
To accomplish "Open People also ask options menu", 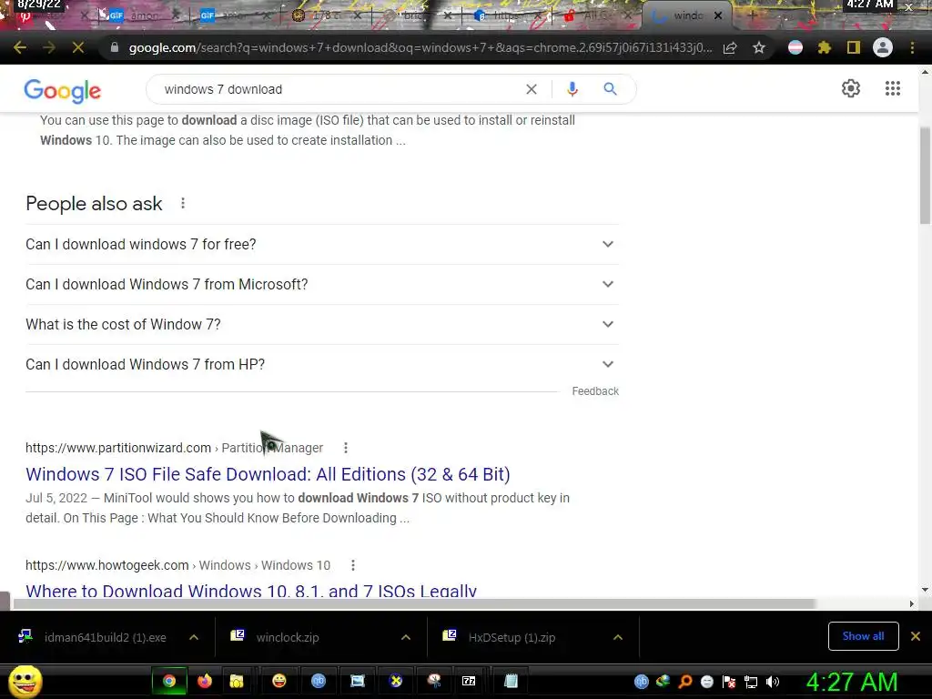I will pyautogui.click(x=183, y=203).
